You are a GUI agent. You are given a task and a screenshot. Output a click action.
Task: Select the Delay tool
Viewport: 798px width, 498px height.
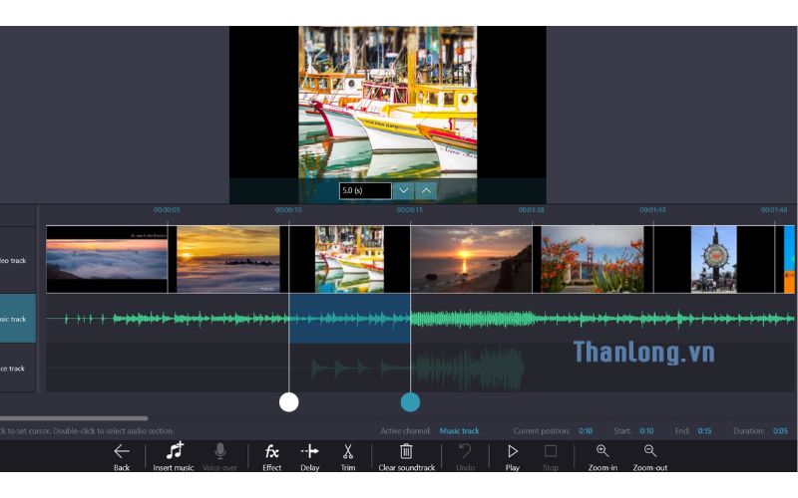coord(309,453)
